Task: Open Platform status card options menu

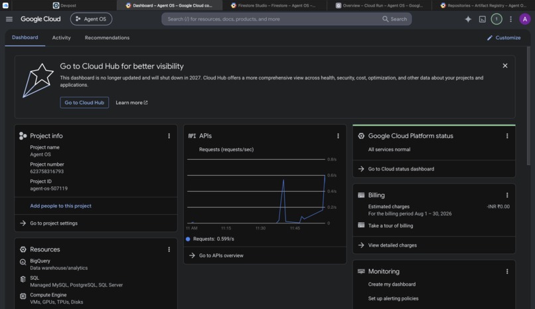Action: click(507, 136)
